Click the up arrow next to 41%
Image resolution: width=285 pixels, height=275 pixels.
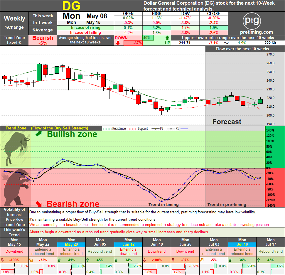[x=59, y=260]
